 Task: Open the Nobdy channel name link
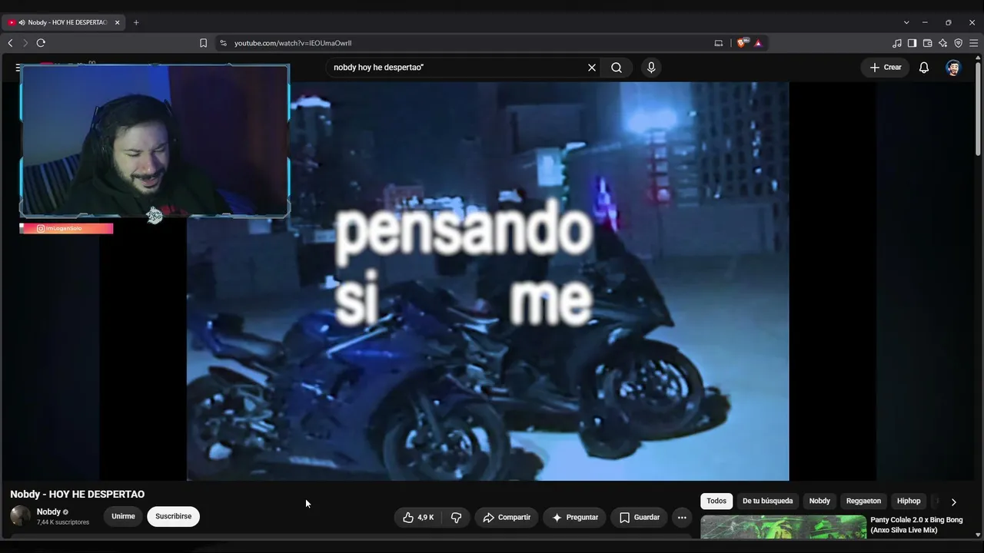(x=48, y=512)
